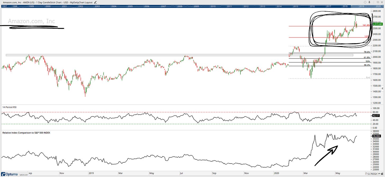
Task: Click the highlighted 2019 range on timeline
Action: click(361, 6)
